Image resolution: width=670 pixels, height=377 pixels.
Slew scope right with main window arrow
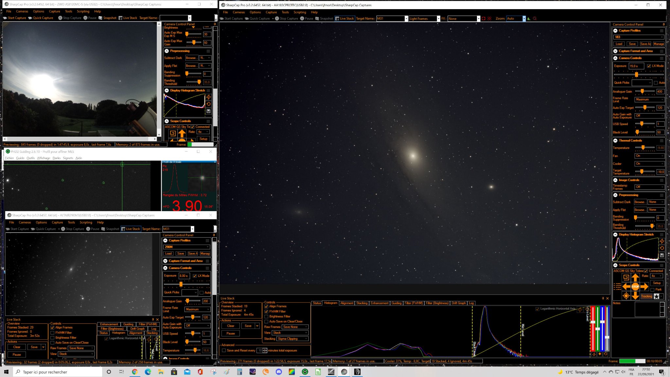pos(644,287)
